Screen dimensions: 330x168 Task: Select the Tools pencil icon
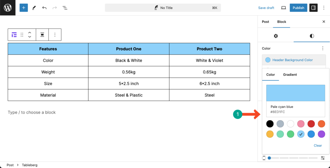coord(34,8)
